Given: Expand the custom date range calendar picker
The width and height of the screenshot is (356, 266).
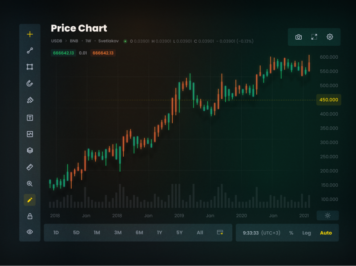Looking at the screenshot, I should click(219, 232).
